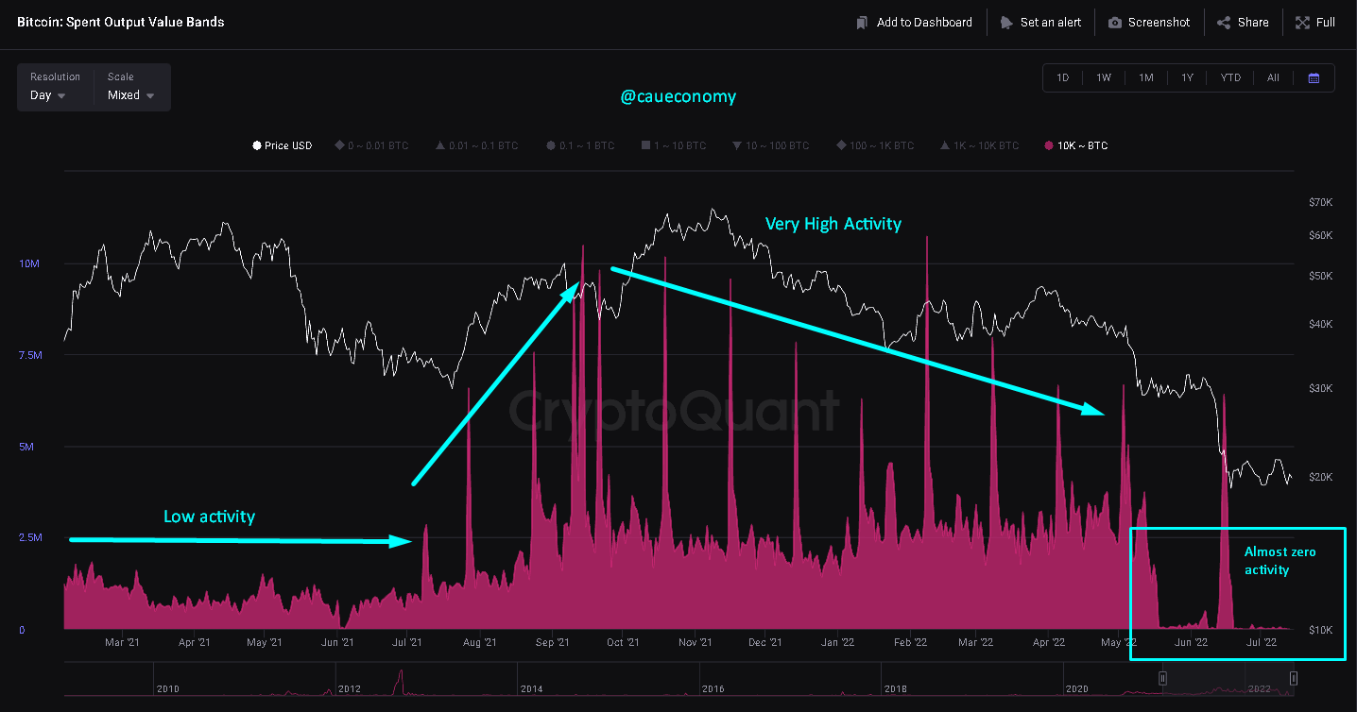This screenshot has width=1357, height=712.
Task: Open the calendar date-range picker icon
Action: [1314, 77]
